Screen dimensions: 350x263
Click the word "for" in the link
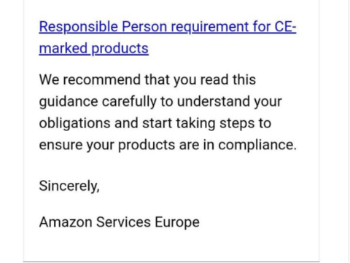[262, 26]
